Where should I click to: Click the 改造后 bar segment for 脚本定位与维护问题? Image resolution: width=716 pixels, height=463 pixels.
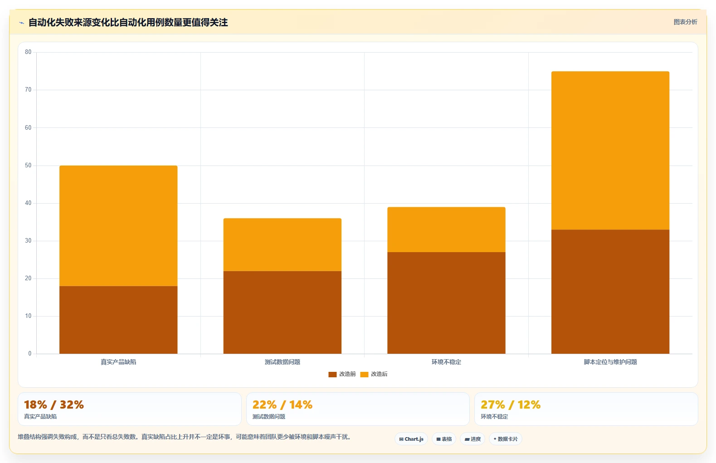click(x=610, y=151)
